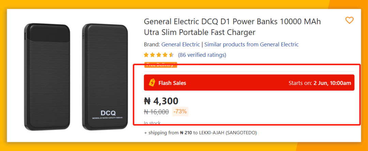
Task: Click the heart wishlist icon
Action: [349, 20]
